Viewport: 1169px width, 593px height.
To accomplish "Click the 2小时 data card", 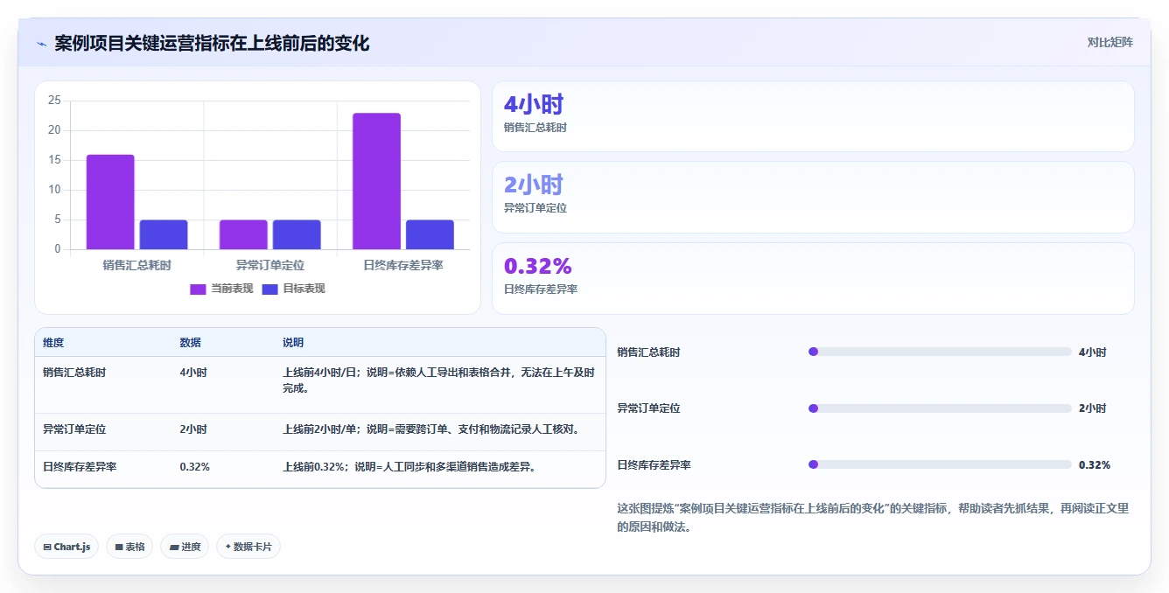I will [x=813, y=197].
